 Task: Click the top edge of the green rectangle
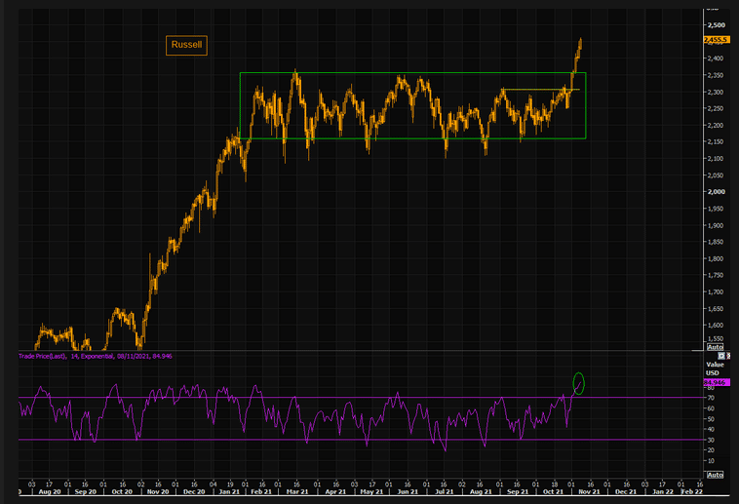(409, 73)
